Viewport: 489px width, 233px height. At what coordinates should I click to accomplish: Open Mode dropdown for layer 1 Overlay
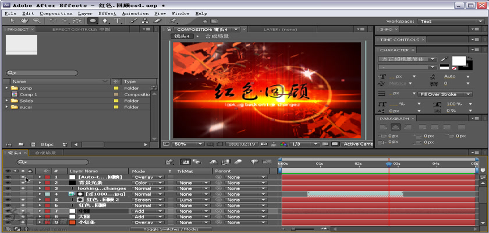[148, 177]
